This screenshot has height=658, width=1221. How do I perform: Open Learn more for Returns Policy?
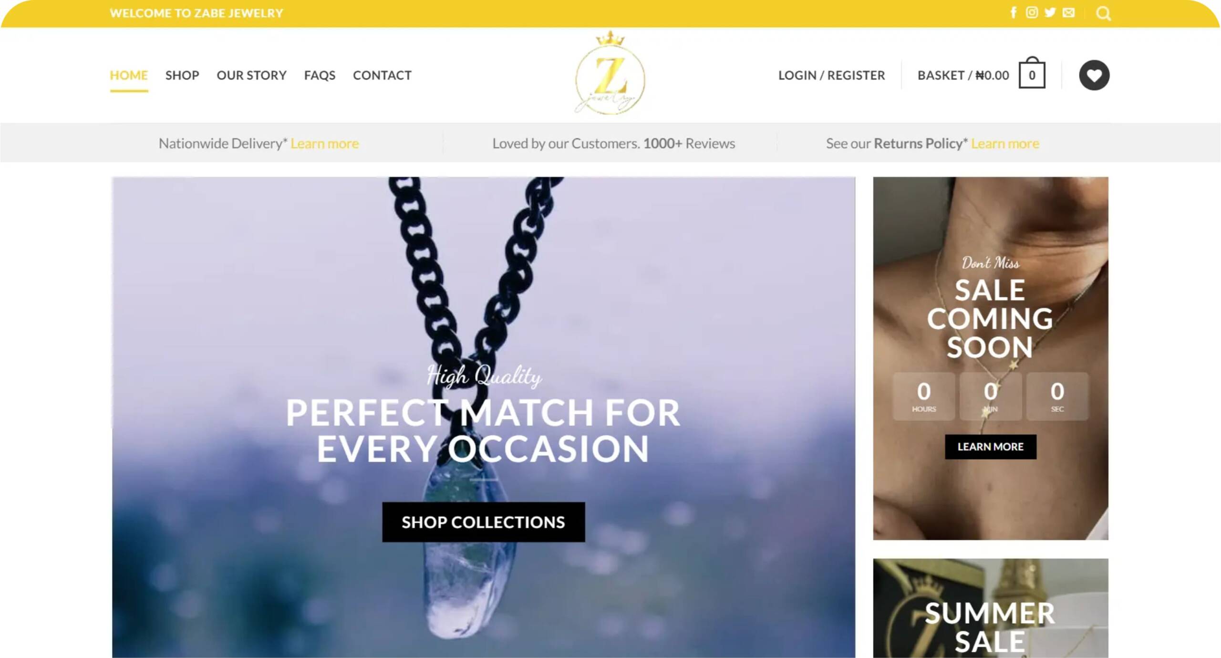click(1005, 143)
